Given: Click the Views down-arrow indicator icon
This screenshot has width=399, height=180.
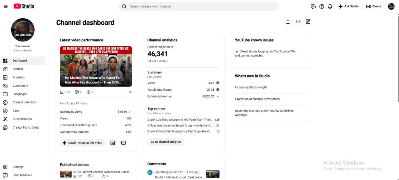Looking at the screenshot, I should [x=218, y=83].
